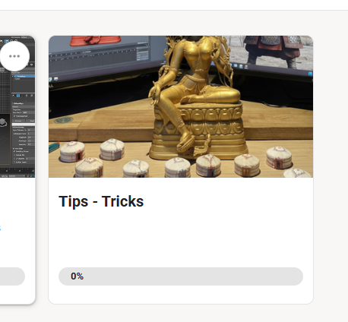Select the golden statue thumbnail image

coord(181,106)
